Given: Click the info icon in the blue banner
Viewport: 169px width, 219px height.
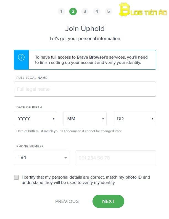Looking at the screenshot, I should (21, 58).
